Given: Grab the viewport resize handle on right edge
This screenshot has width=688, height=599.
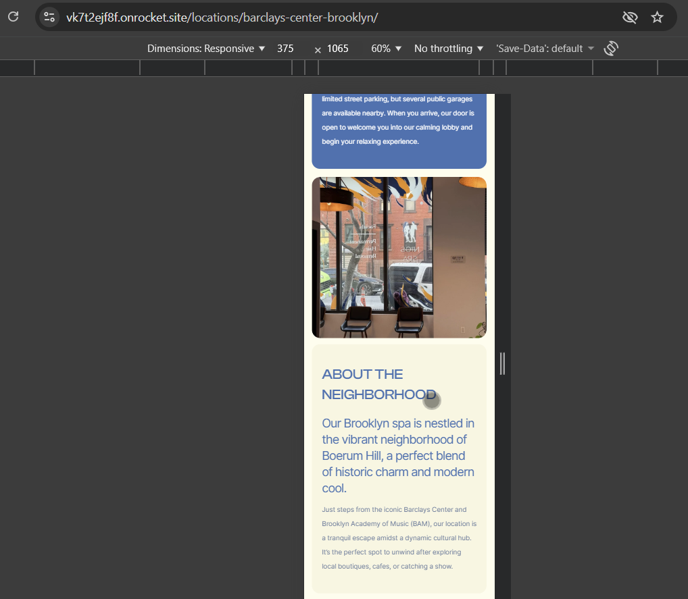Looking at the screenshot, I should pos(502,363).
